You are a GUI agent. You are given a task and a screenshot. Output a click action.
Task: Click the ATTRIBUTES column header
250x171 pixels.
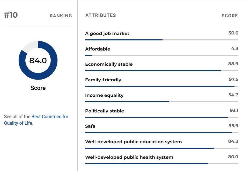click(101, 15)
